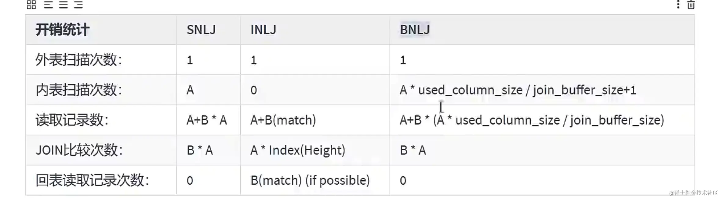The image size is (720, 198).
Task: Click the table grid layout icon
Action: pos(31,5)
